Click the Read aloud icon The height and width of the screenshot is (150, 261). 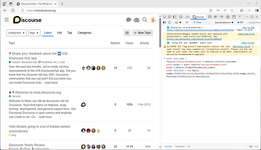click(x=225, y=11)
